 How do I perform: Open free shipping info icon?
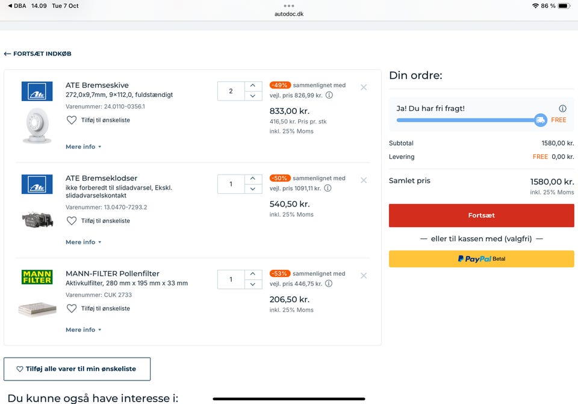pos(562,108)
